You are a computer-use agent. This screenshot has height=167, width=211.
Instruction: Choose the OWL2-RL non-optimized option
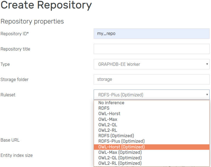tap(151, 130)
